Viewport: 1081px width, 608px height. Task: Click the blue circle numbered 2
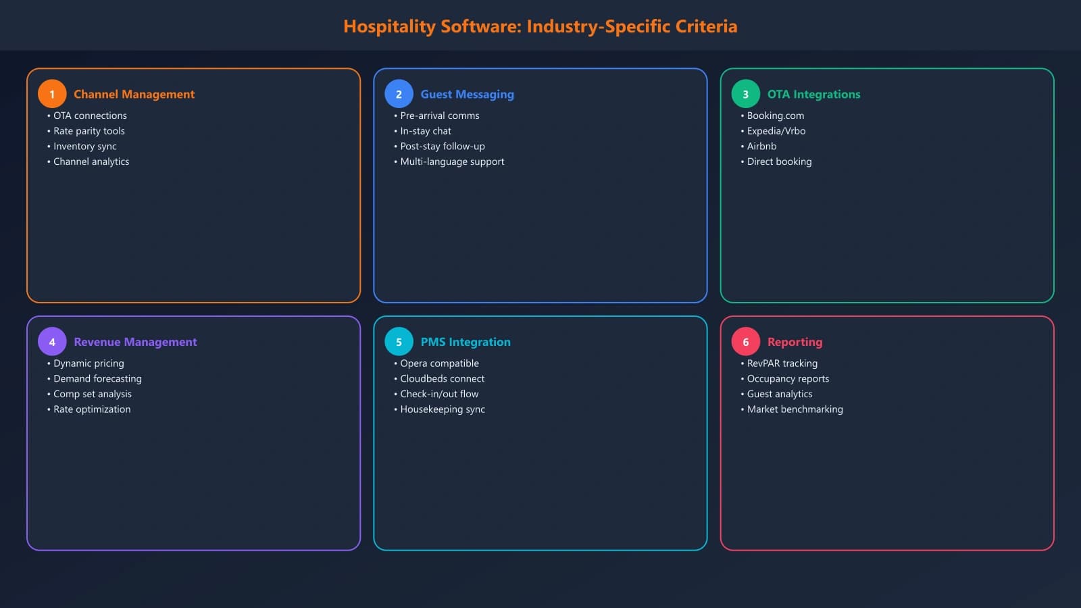coord(399,94)
